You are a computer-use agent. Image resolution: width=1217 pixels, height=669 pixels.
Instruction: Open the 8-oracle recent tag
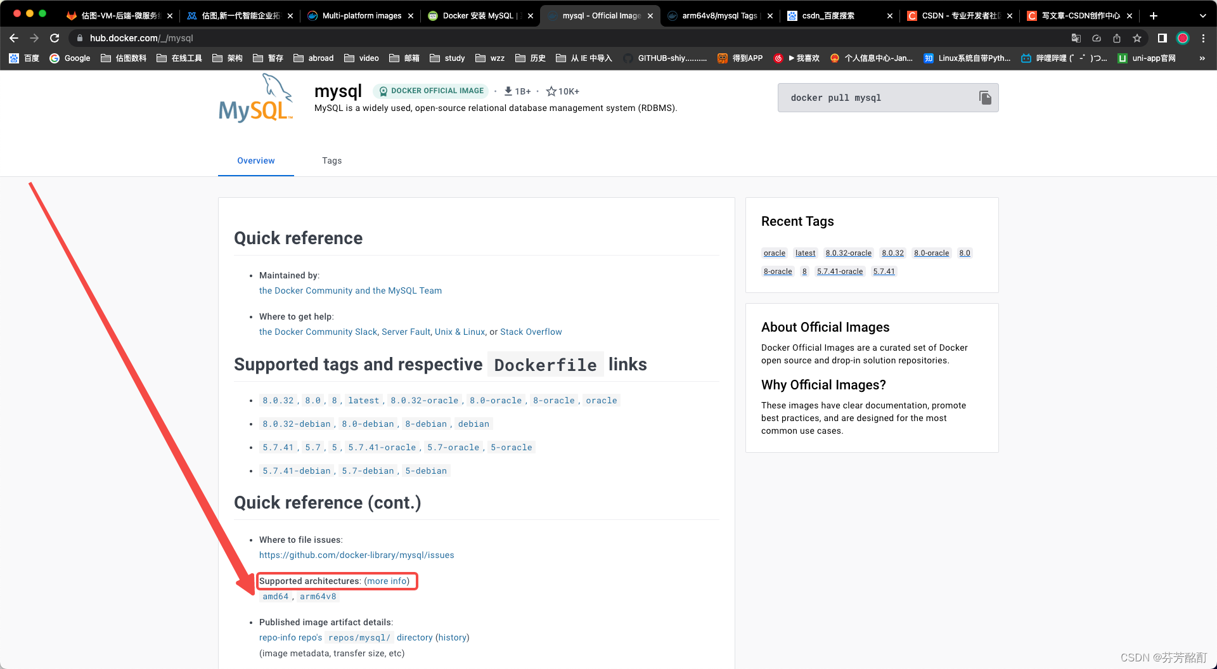point(778,271)
